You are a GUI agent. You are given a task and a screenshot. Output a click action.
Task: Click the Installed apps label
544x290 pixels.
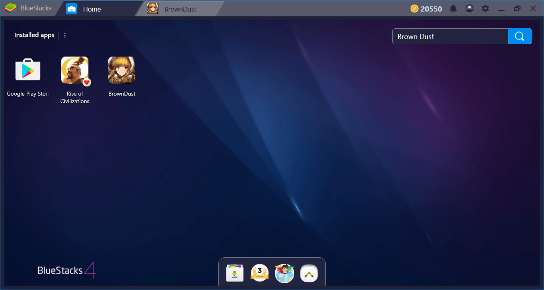(34, 35)
